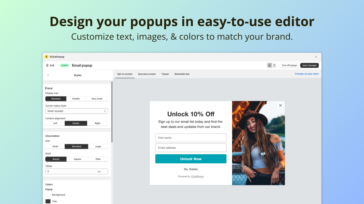
Task: Collapse the Styles panel with the chevron
Action: coord(48,75)
